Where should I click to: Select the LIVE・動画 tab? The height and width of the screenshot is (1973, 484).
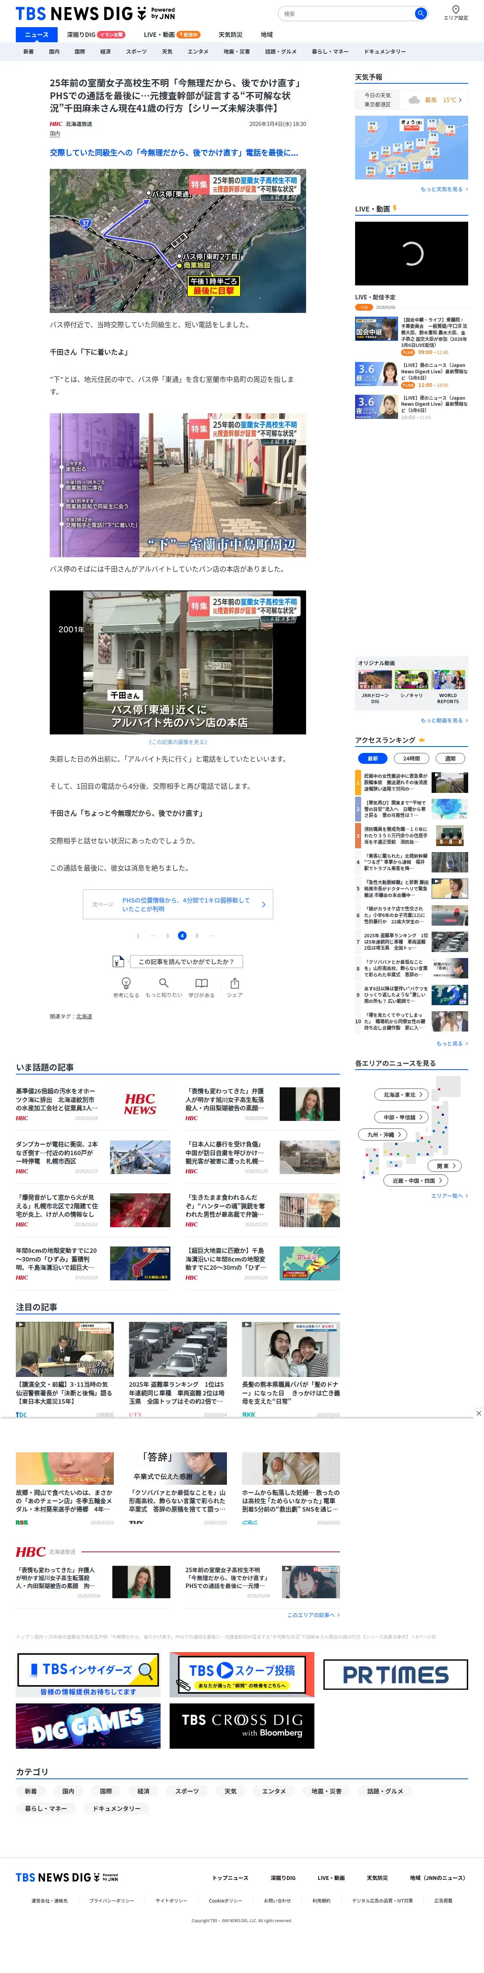[172, 34]
